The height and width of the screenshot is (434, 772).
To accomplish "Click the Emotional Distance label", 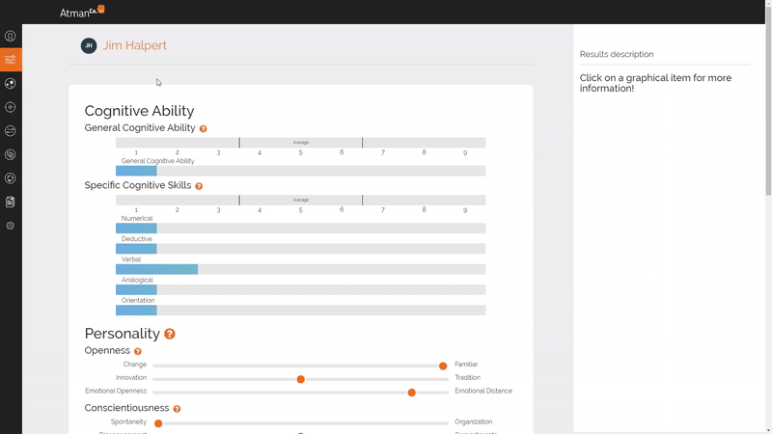I will (483, 391).
